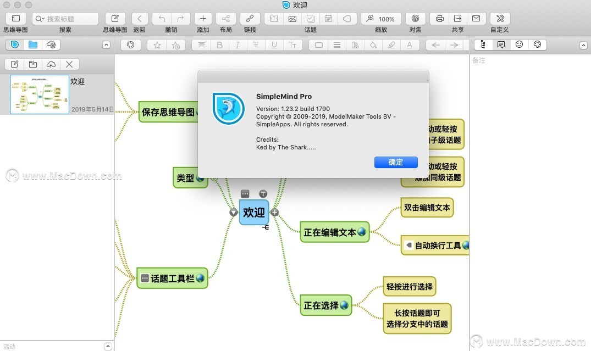This screenshot has height=351, width=591.
Task: Export the mind map via share icon
Action: point(457,19)
